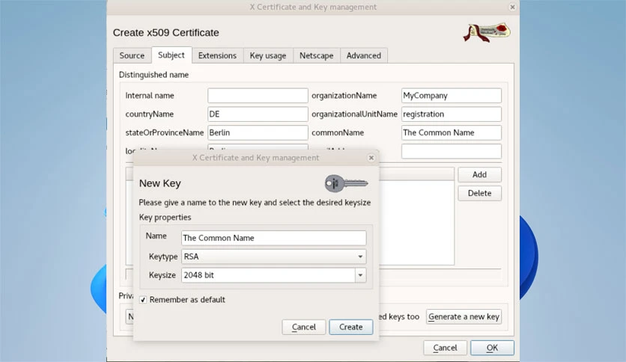
Task: Click the organizationalUnitName field with registration
Action: [451, 114]
